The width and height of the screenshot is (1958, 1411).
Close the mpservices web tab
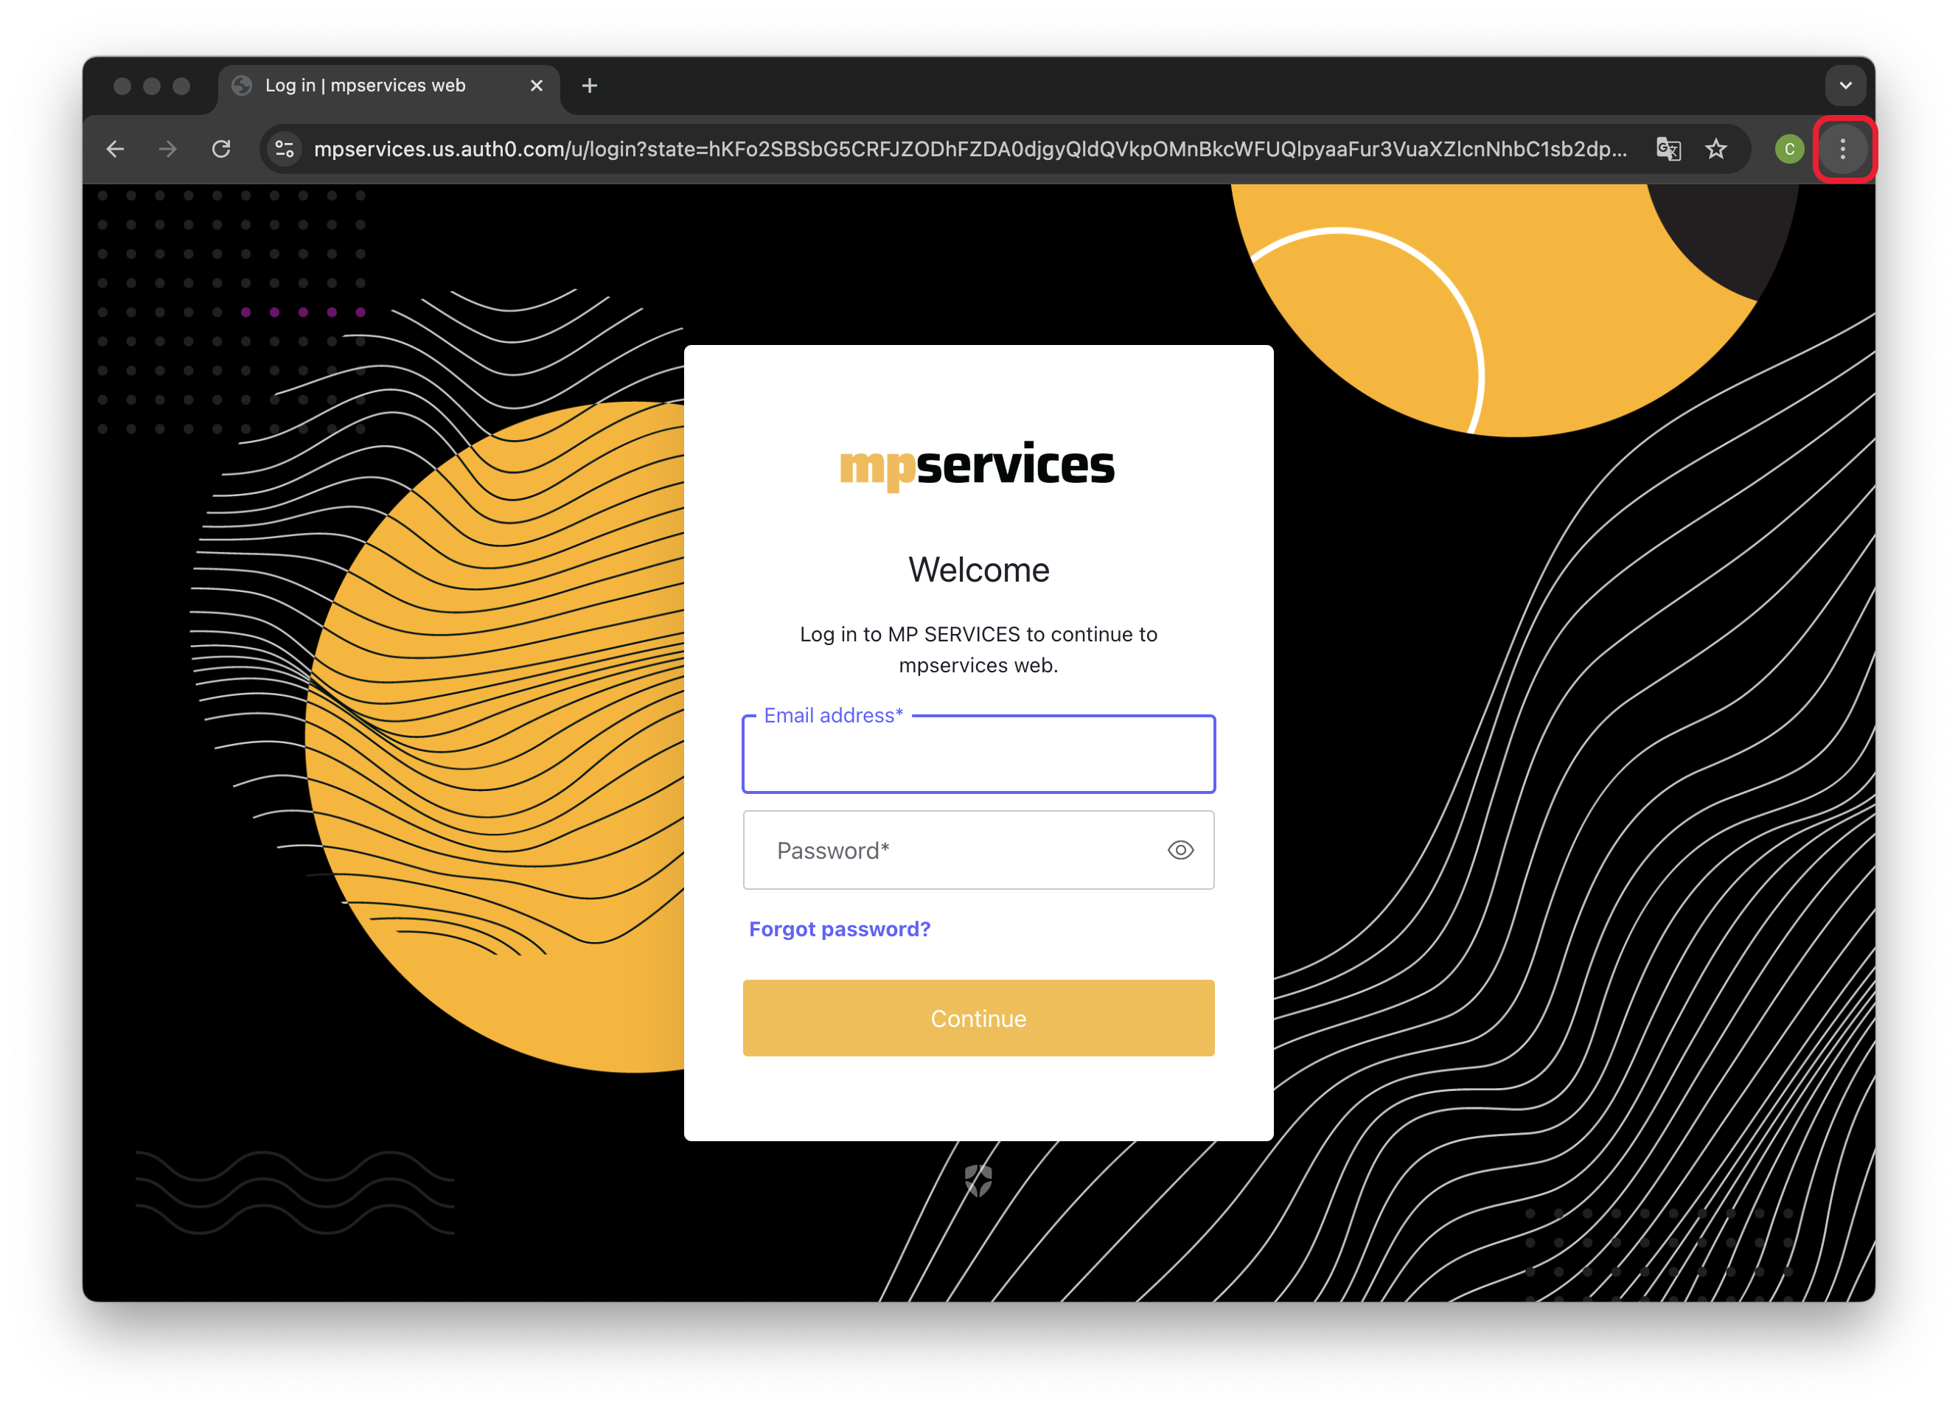536,86
